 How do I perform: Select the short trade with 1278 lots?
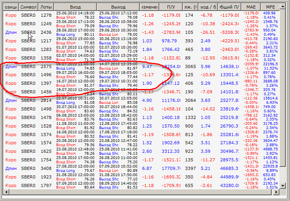pyautogui.click(x=141, y=15)
